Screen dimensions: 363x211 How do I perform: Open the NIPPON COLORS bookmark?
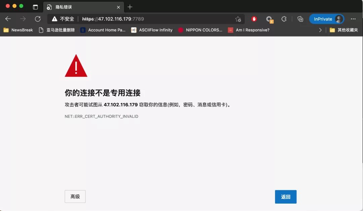[200, 30]
